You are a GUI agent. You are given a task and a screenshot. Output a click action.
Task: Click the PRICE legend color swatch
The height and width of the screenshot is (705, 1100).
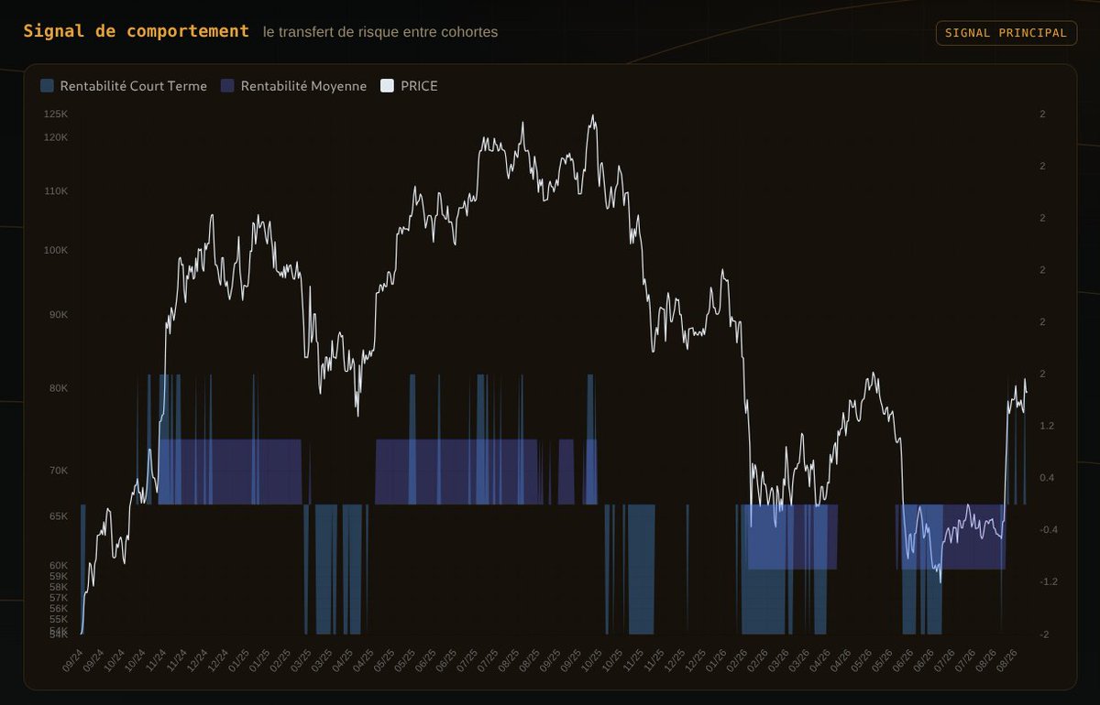tap(387, 86)
